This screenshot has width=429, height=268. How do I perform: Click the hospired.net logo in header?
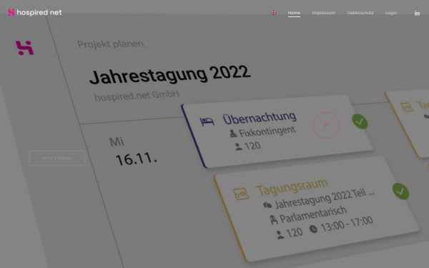coord(35,12)
